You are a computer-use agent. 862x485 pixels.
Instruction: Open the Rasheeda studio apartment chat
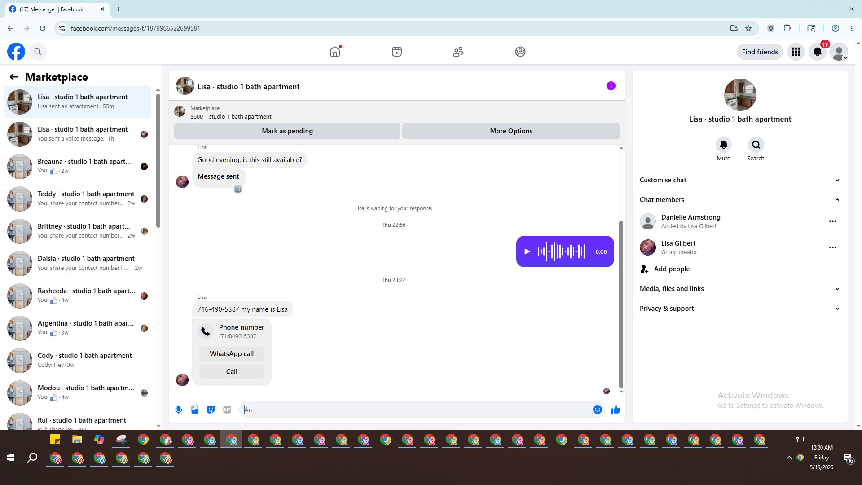[77, 295]
